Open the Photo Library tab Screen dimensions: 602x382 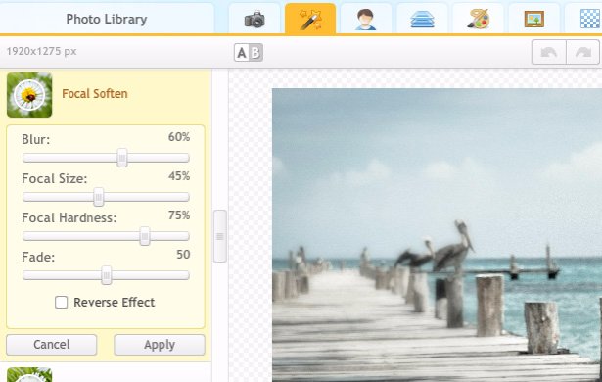pyautogui.click(x=107, y=19)
